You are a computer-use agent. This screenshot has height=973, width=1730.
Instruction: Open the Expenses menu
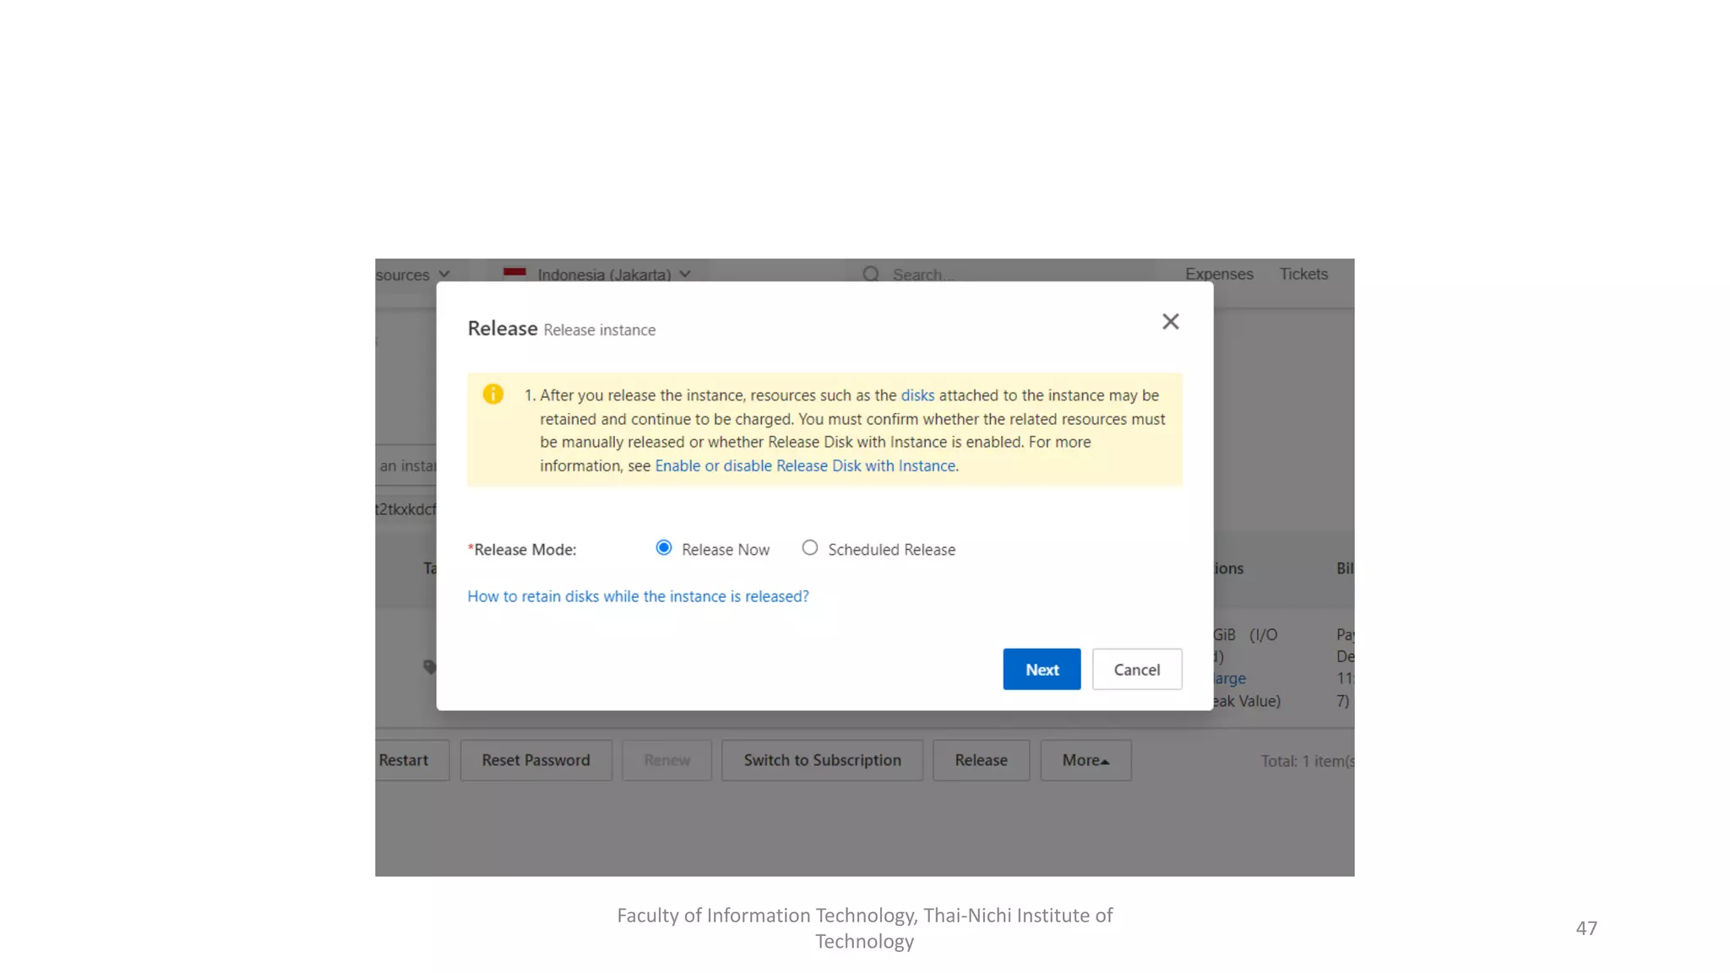(x=1219, y=274)
